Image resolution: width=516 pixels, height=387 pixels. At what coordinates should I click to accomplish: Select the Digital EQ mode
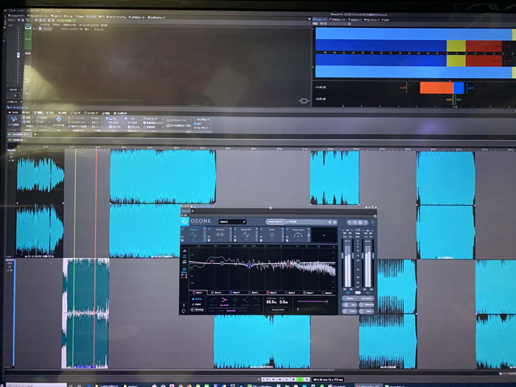[x=197, y=304]
